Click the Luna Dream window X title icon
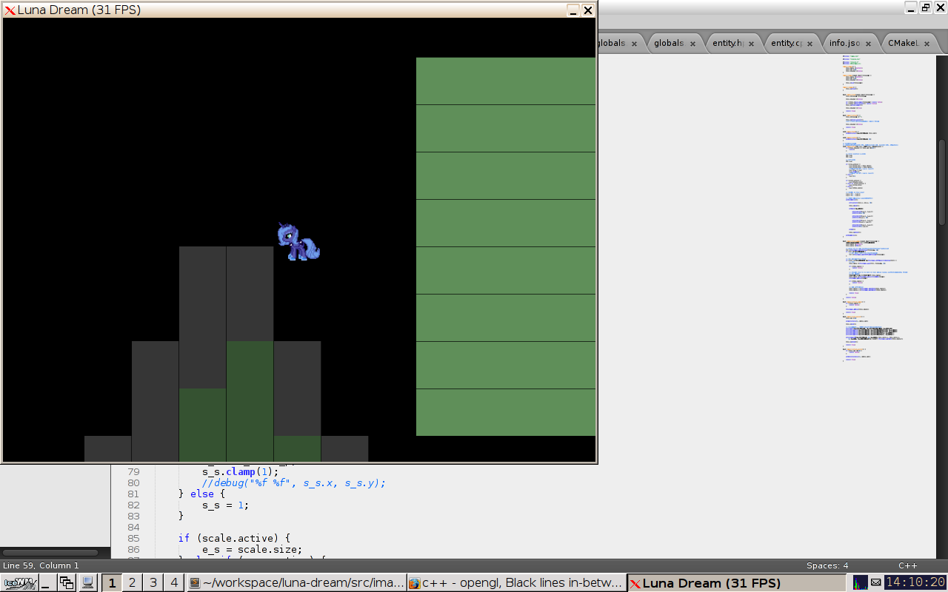This screenshot has width=948, height=592. point(10,10)
